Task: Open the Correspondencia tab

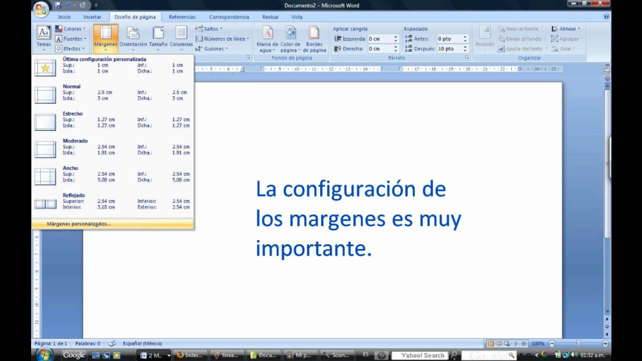Action: click(x=229, y=17)
